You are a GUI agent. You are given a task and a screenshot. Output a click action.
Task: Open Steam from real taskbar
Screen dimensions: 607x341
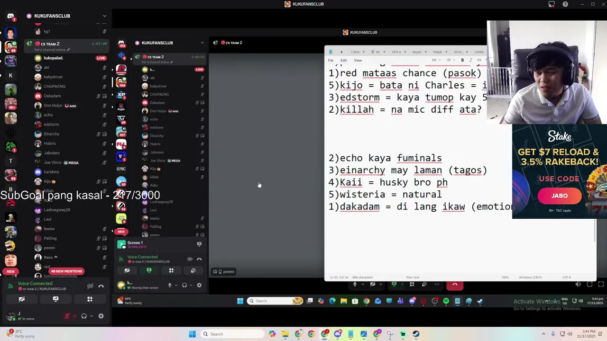click(x=416, y=334)
